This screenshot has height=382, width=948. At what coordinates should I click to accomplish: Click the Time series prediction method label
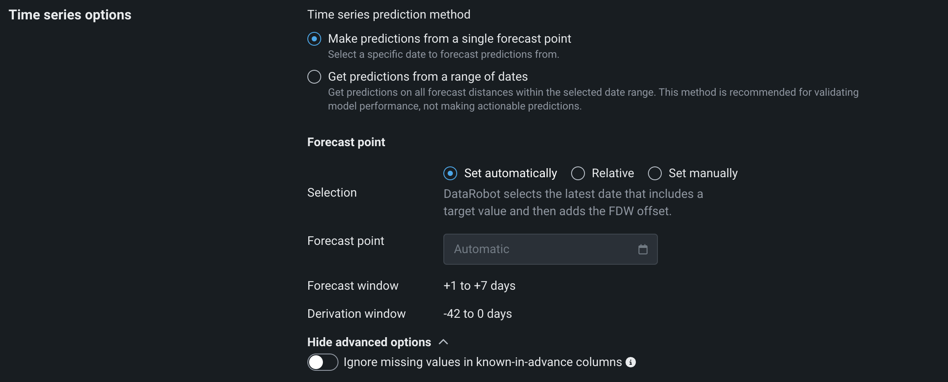coord(389,15)
